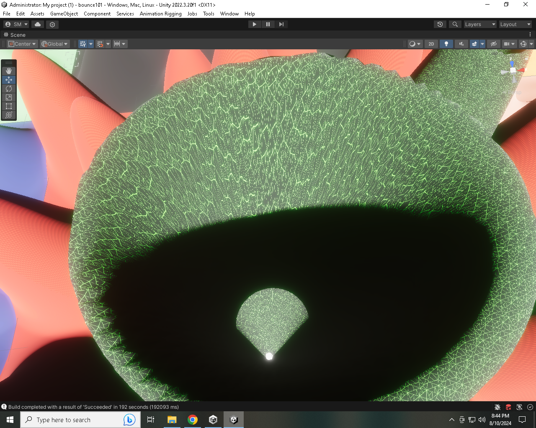Open the Undo History button
This screenshot has width=536, height=428.
click(x=440, y=24)
